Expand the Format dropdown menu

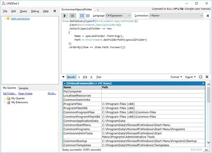coord(176,77)
